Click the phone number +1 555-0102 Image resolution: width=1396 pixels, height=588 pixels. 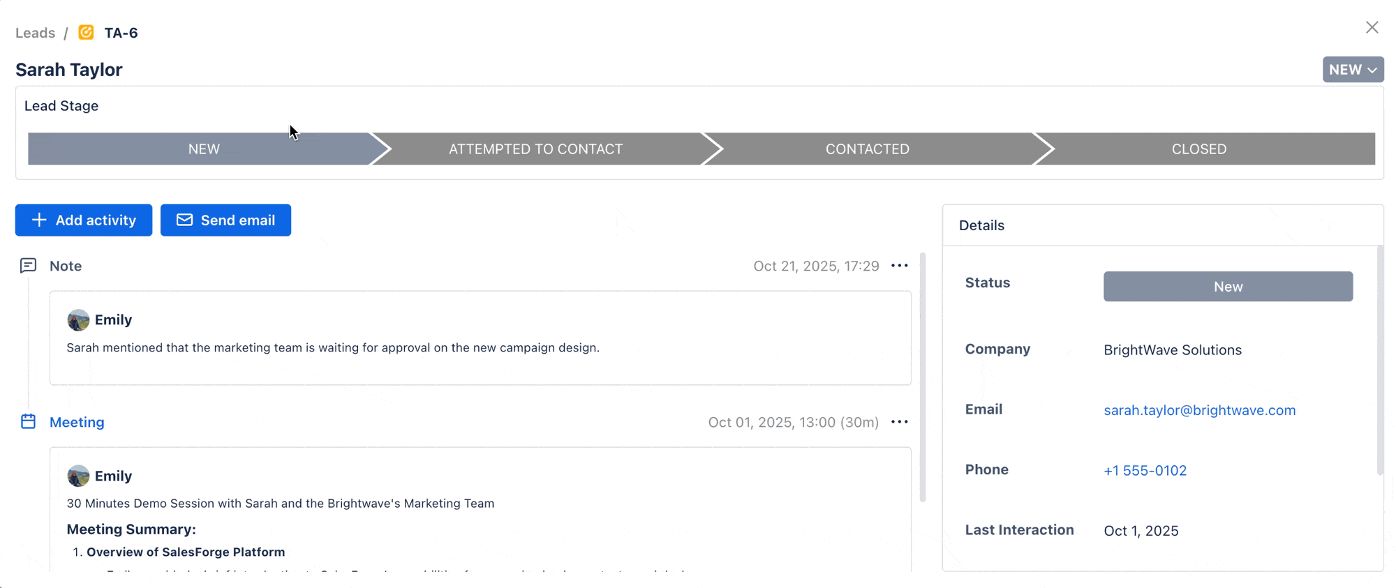pyautogui.click(x=1145, y=471)
